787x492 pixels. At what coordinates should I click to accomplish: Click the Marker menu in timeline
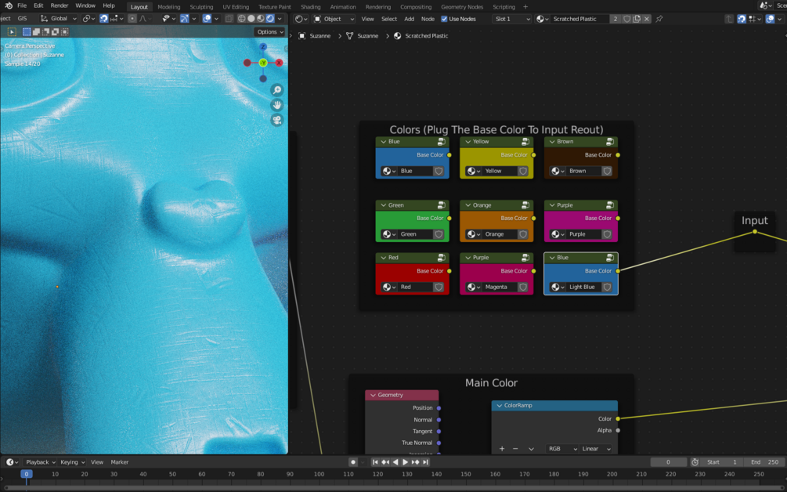pyautogui.click(x=120, y=462)
